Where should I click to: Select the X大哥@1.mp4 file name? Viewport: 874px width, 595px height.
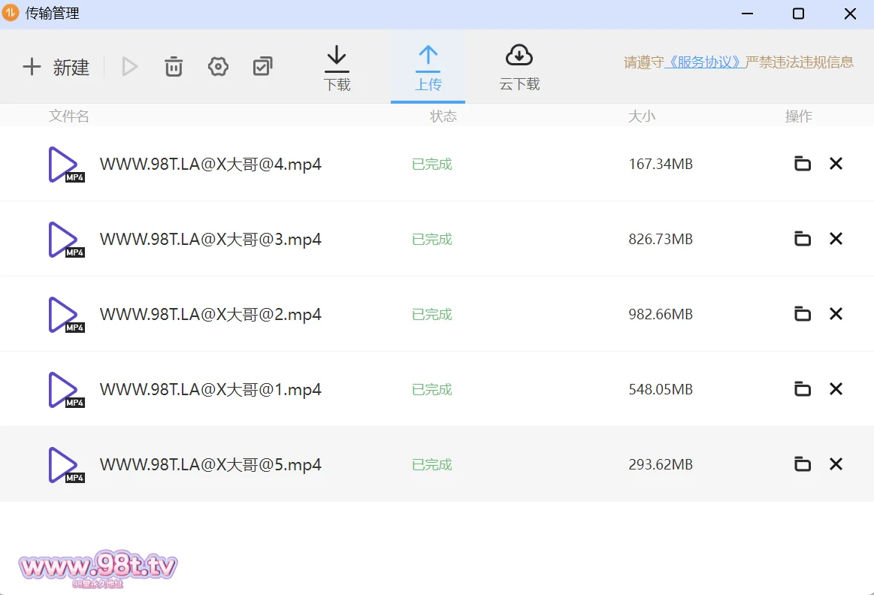coord(210,390)
